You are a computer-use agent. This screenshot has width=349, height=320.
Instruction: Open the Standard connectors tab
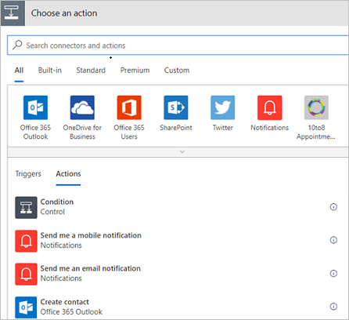pos(91,71)
